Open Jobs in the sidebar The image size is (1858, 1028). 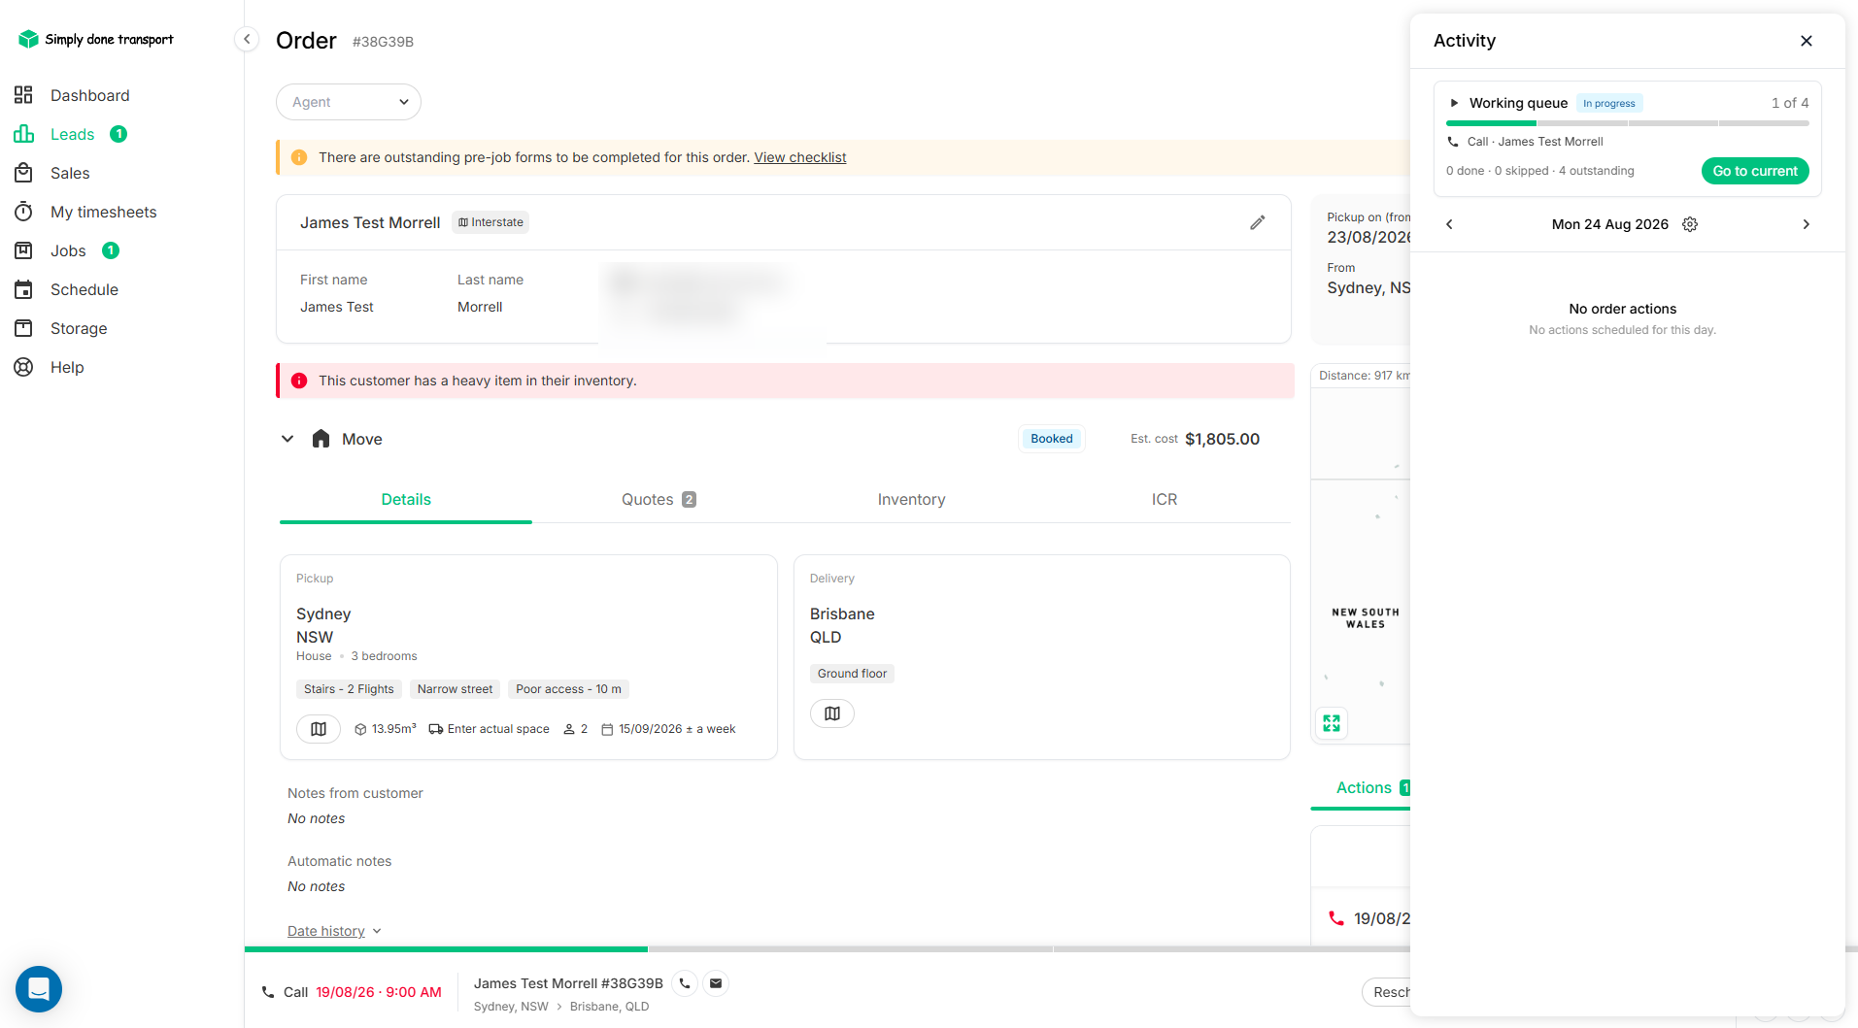pos(68,250)
